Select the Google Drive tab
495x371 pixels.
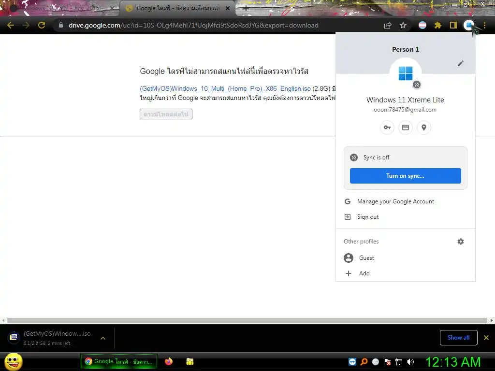177,8
